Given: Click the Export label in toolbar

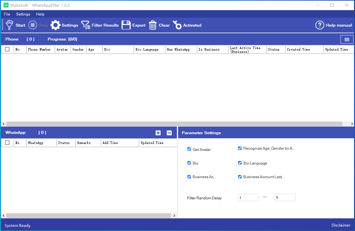Looking at the screenshot, I should click(x=139, y=25).
